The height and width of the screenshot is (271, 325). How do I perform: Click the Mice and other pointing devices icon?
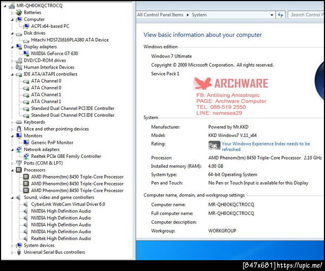[19, 129]
